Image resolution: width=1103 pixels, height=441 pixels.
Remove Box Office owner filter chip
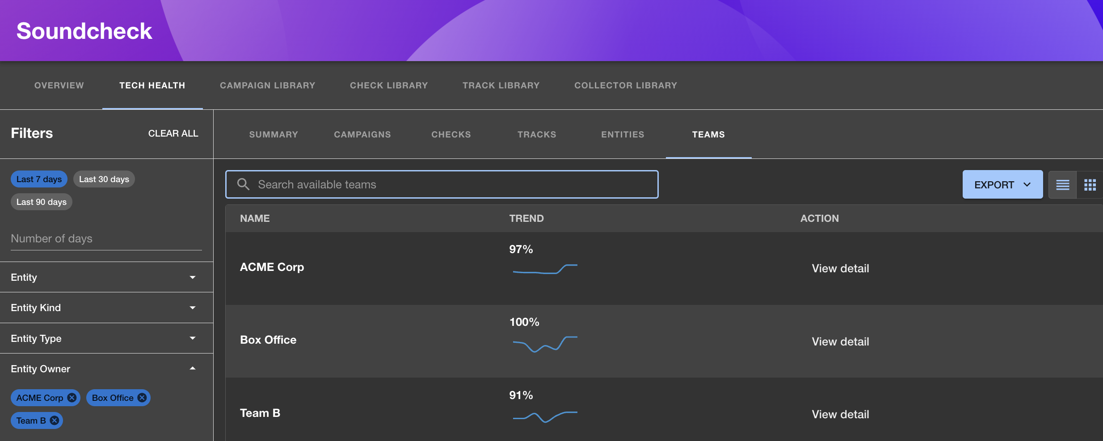142,397
